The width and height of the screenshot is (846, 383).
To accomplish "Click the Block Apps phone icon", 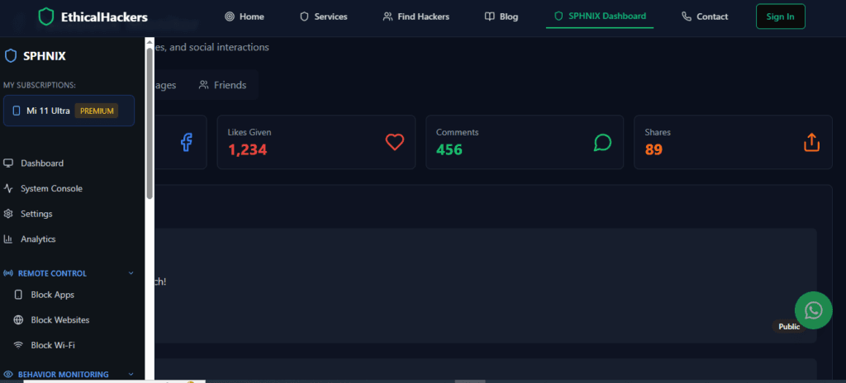I will click(x=18, y=295).
